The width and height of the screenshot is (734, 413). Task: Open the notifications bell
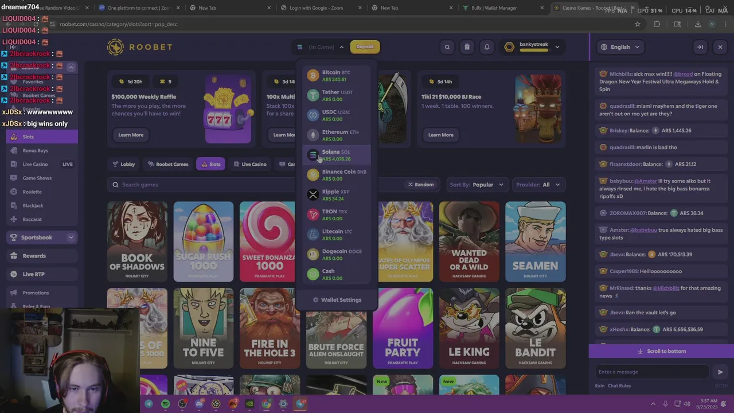487,47
